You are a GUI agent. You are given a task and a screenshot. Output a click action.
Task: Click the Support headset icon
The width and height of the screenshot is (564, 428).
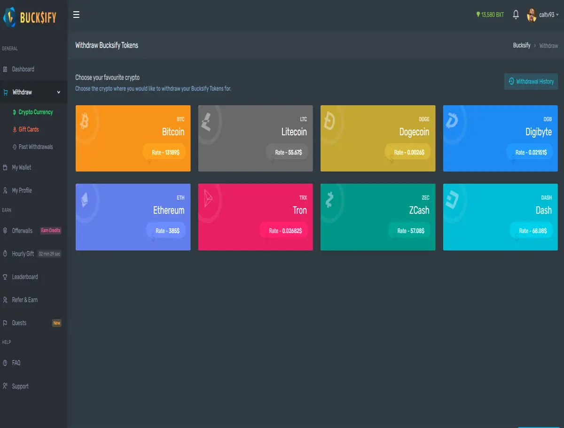[x=5, y=386]
